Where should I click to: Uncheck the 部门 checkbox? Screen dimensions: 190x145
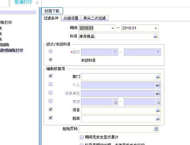[x=51, y=76]
